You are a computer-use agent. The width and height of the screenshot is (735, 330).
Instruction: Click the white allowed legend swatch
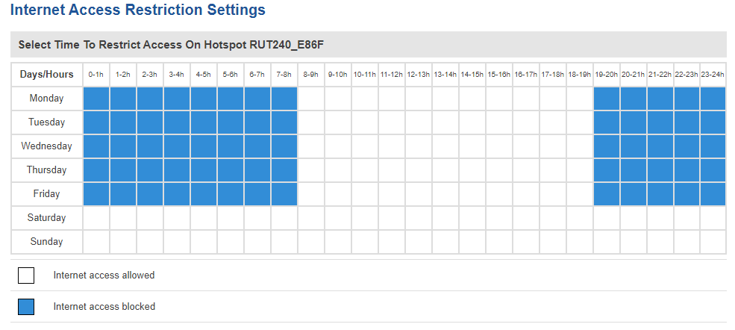[x=26, y=275]
